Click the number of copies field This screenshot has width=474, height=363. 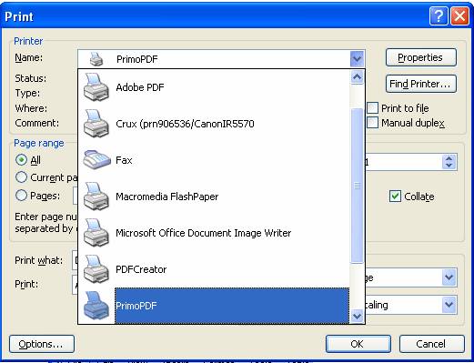[x=403, y=162]
